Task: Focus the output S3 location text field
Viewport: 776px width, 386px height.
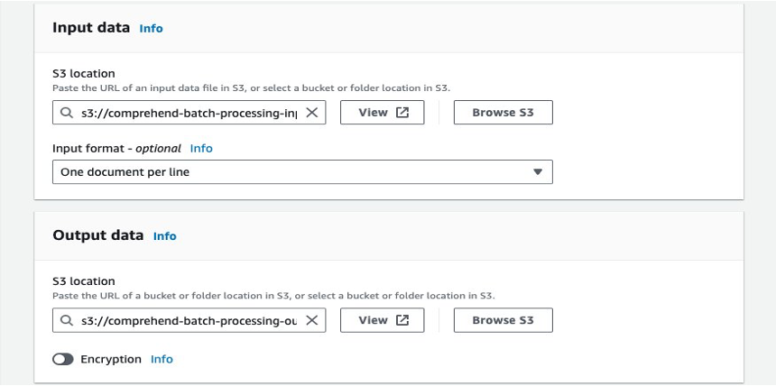Action: click(x=189, y=320)
